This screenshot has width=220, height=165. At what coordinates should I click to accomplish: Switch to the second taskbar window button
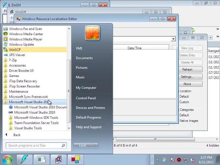pos(42,159)
